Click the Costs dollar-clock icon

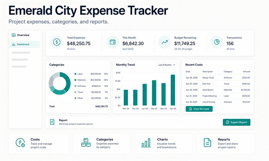[x=20, y=143]
